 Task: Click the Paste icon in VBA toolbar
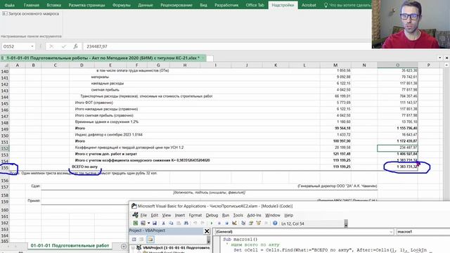coord(179,223)
